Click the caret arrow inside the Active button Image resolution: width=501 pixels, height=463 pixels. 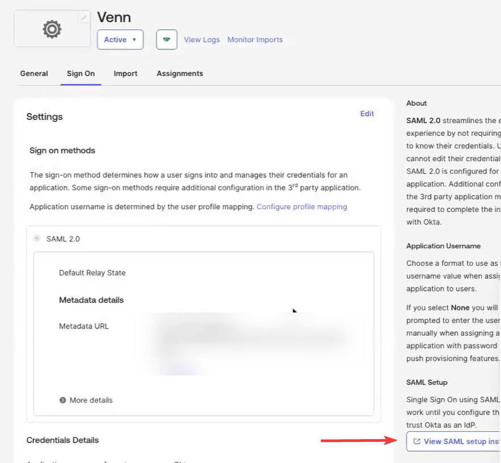135,40
